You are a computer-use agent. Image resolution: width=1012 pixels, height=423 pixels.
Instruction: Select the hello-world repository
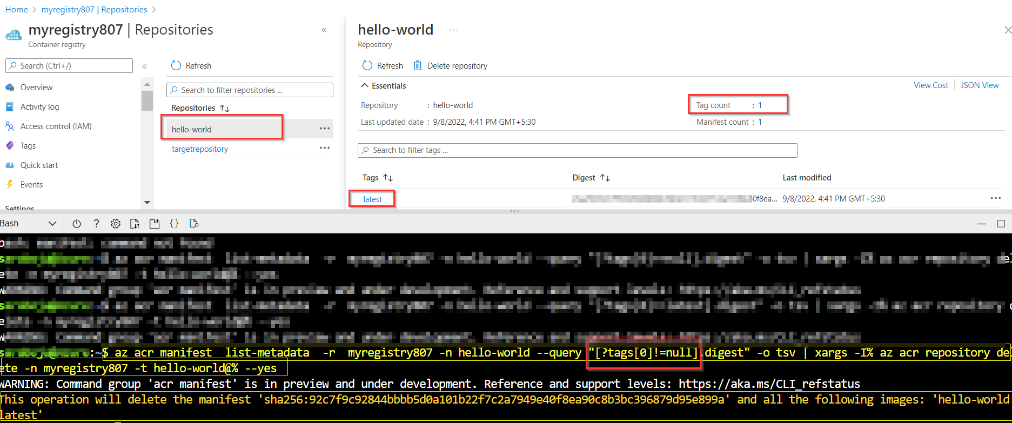coord(191,130)
